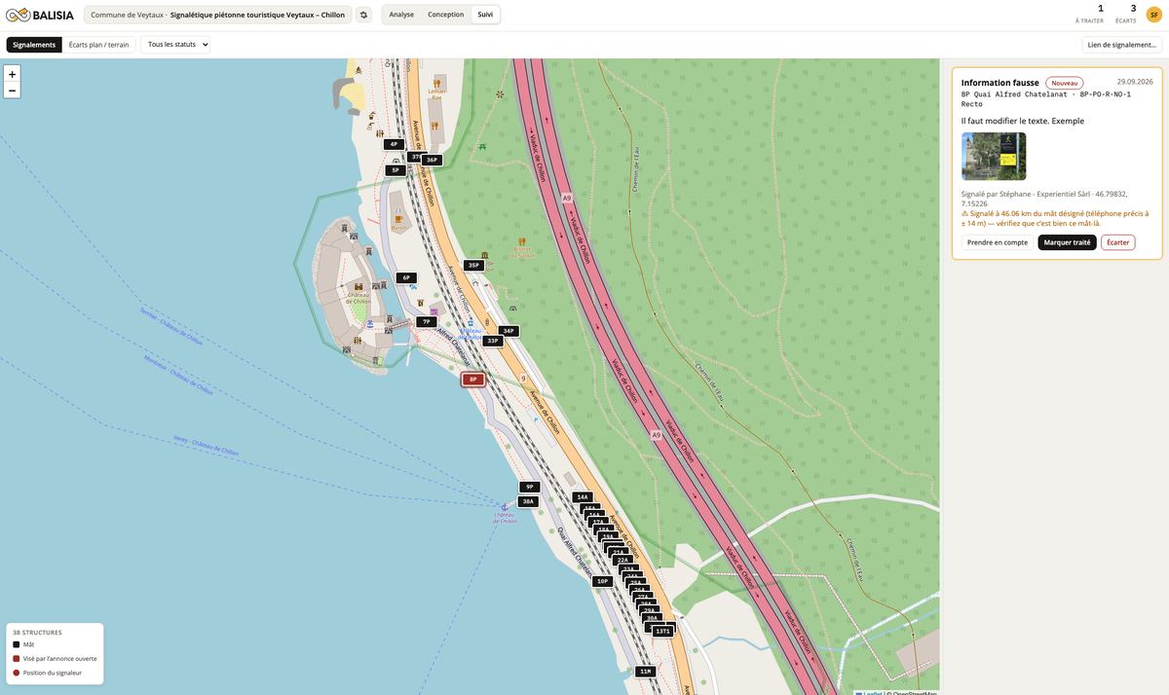Select the 38A mast marker
1169x695 pixels.
(x=528, y=501)
